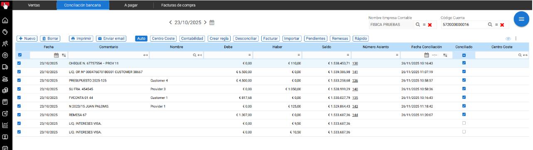Toggle Conciliado checkbox for FVCONTA 01 44 row
This screenshot has width=533, height=150.
pos(464,97)
